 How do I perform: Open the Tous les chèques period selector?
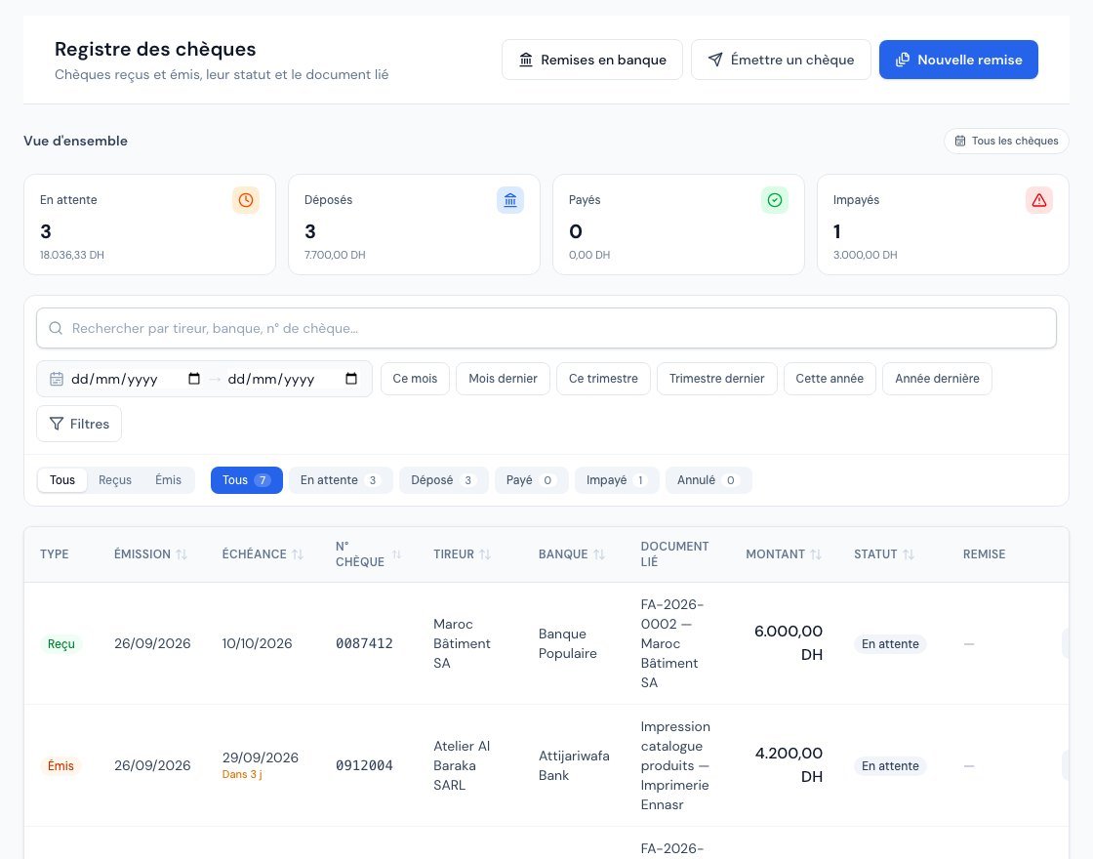(1006, 141)
